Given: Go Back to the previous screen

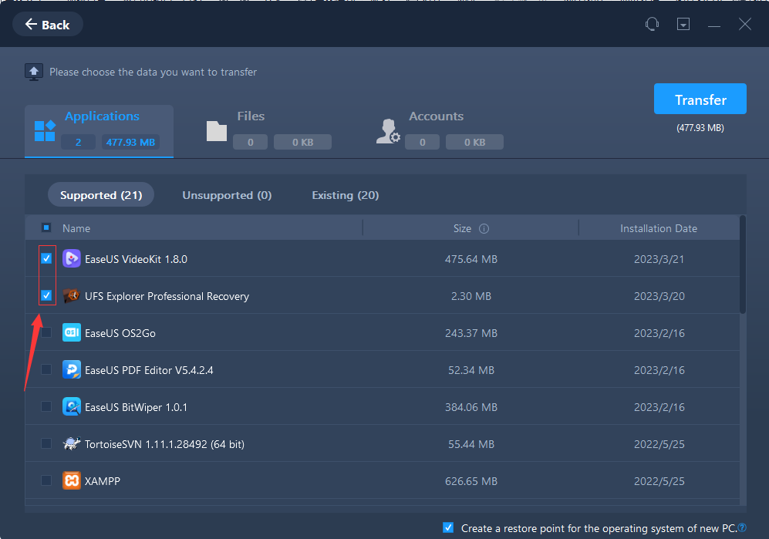Looking at the screenshot, I should 48,25.
